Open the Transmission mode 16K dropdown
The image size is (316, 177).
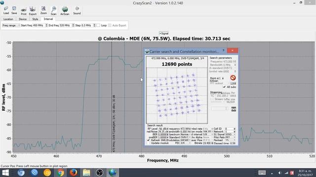tap(208, 131)
